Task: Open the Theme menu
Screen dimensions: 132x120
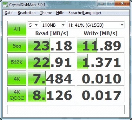Action: point(46,13)
